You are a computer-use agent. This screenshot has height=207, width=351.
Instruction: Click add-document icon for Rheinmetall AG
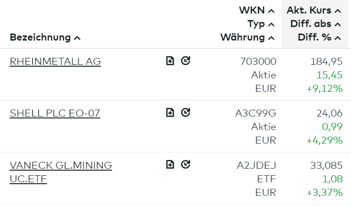pyautogui.click(x=170, y=61)
